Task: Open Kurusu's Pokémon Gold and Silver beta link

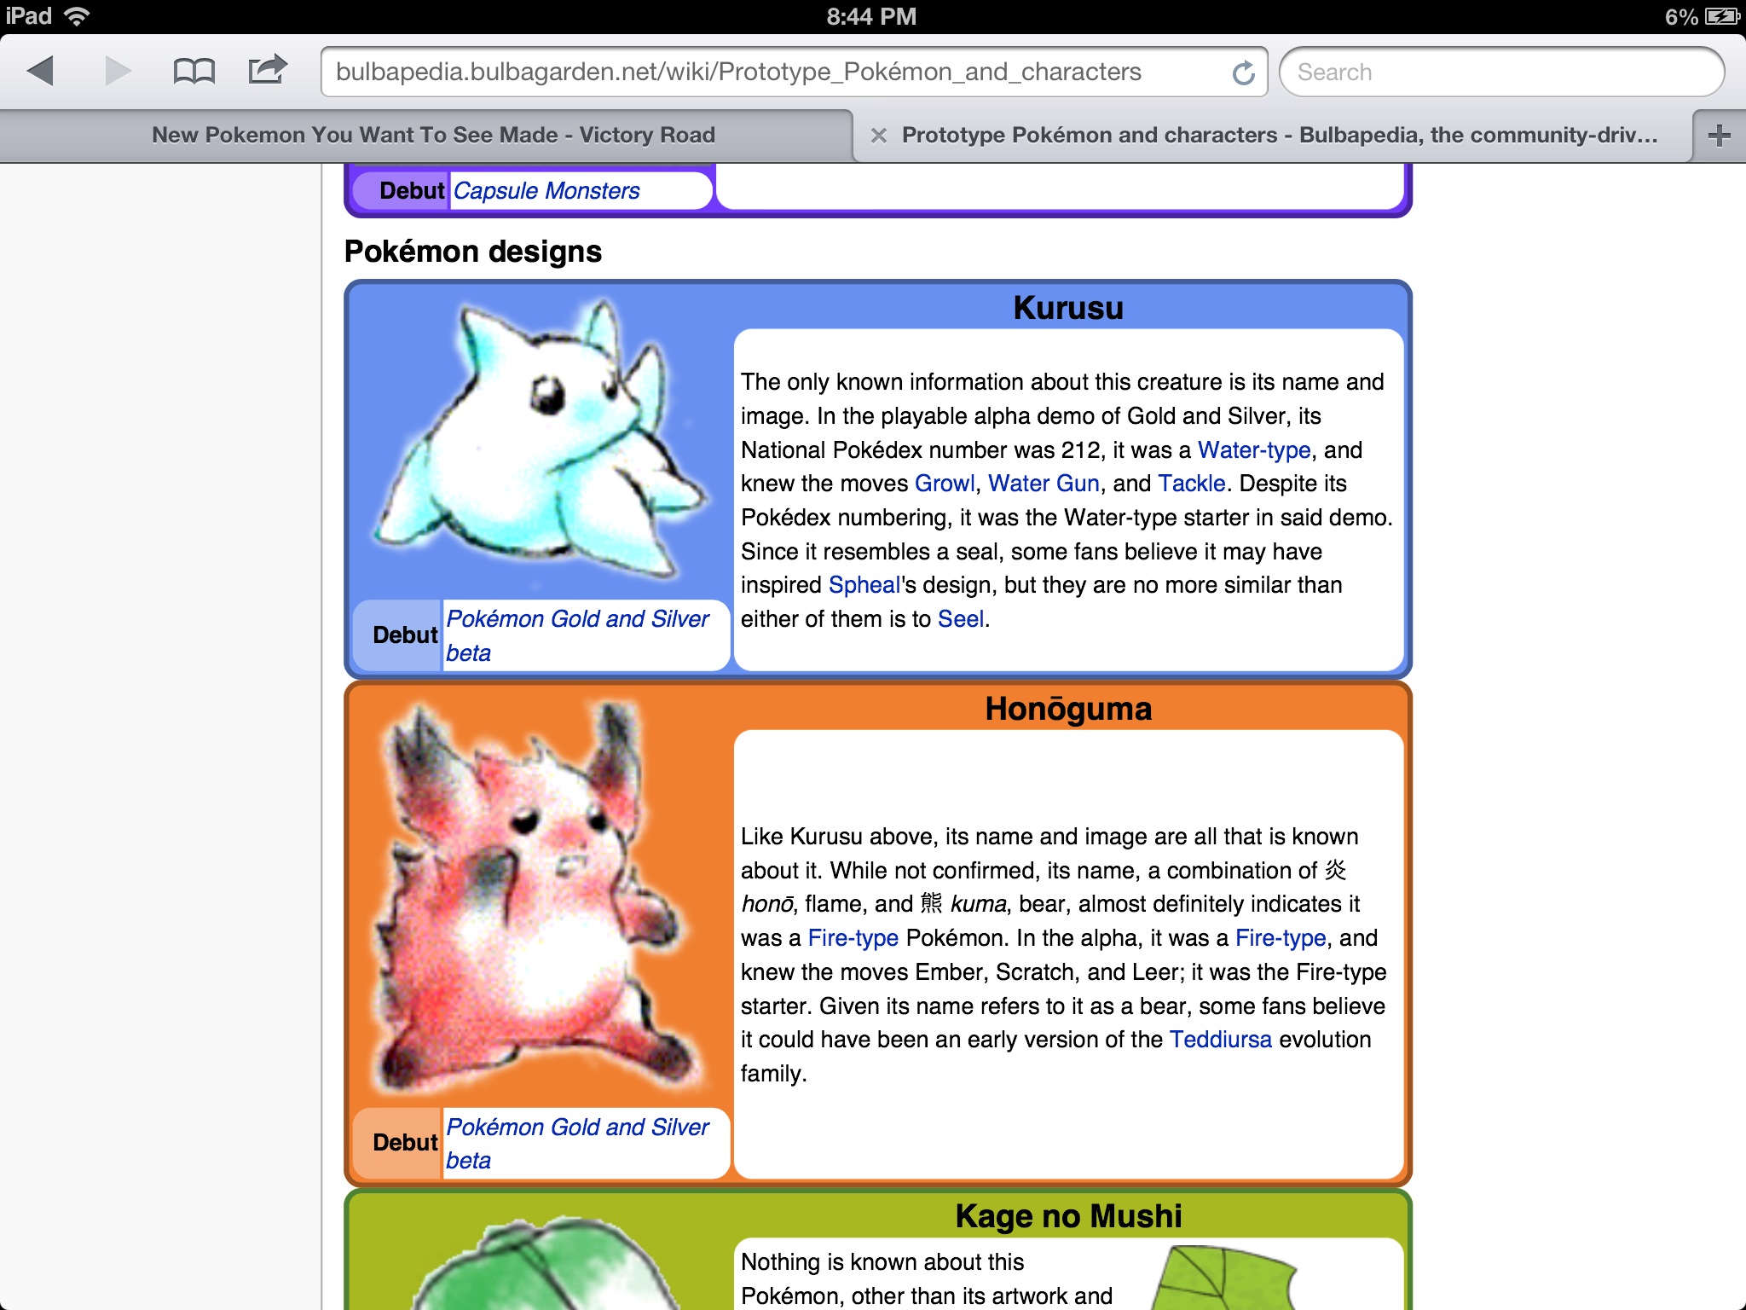Action: click(x=577, y=635)
